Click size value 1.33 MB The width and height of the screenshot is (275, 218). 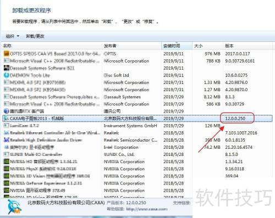click(x=212, y=82)
